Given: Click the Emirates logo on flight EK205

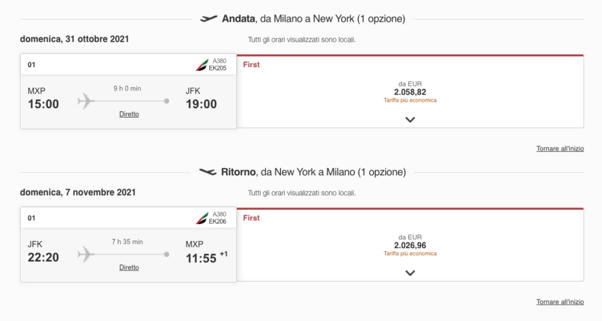Looking at the screenshot, I should click(x=202, y=65).
